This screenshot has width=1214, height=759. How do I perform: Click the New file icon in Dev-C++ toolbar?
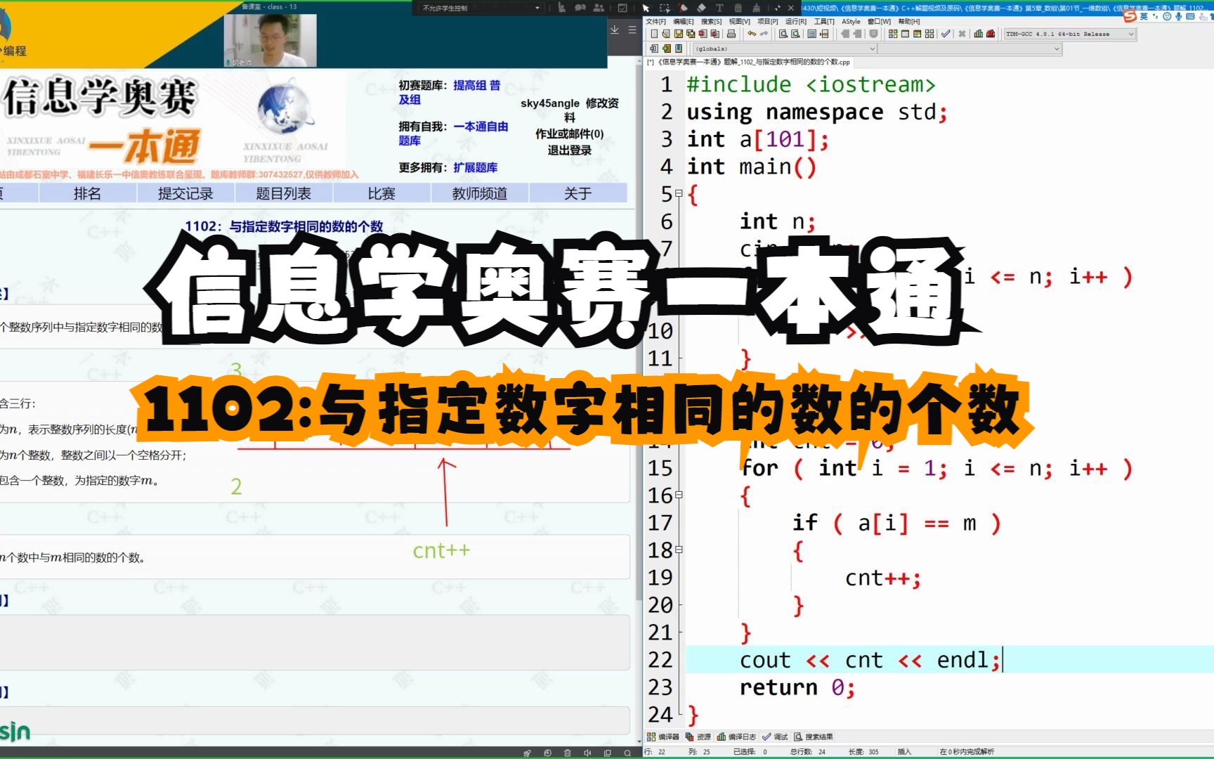(654, 34)
